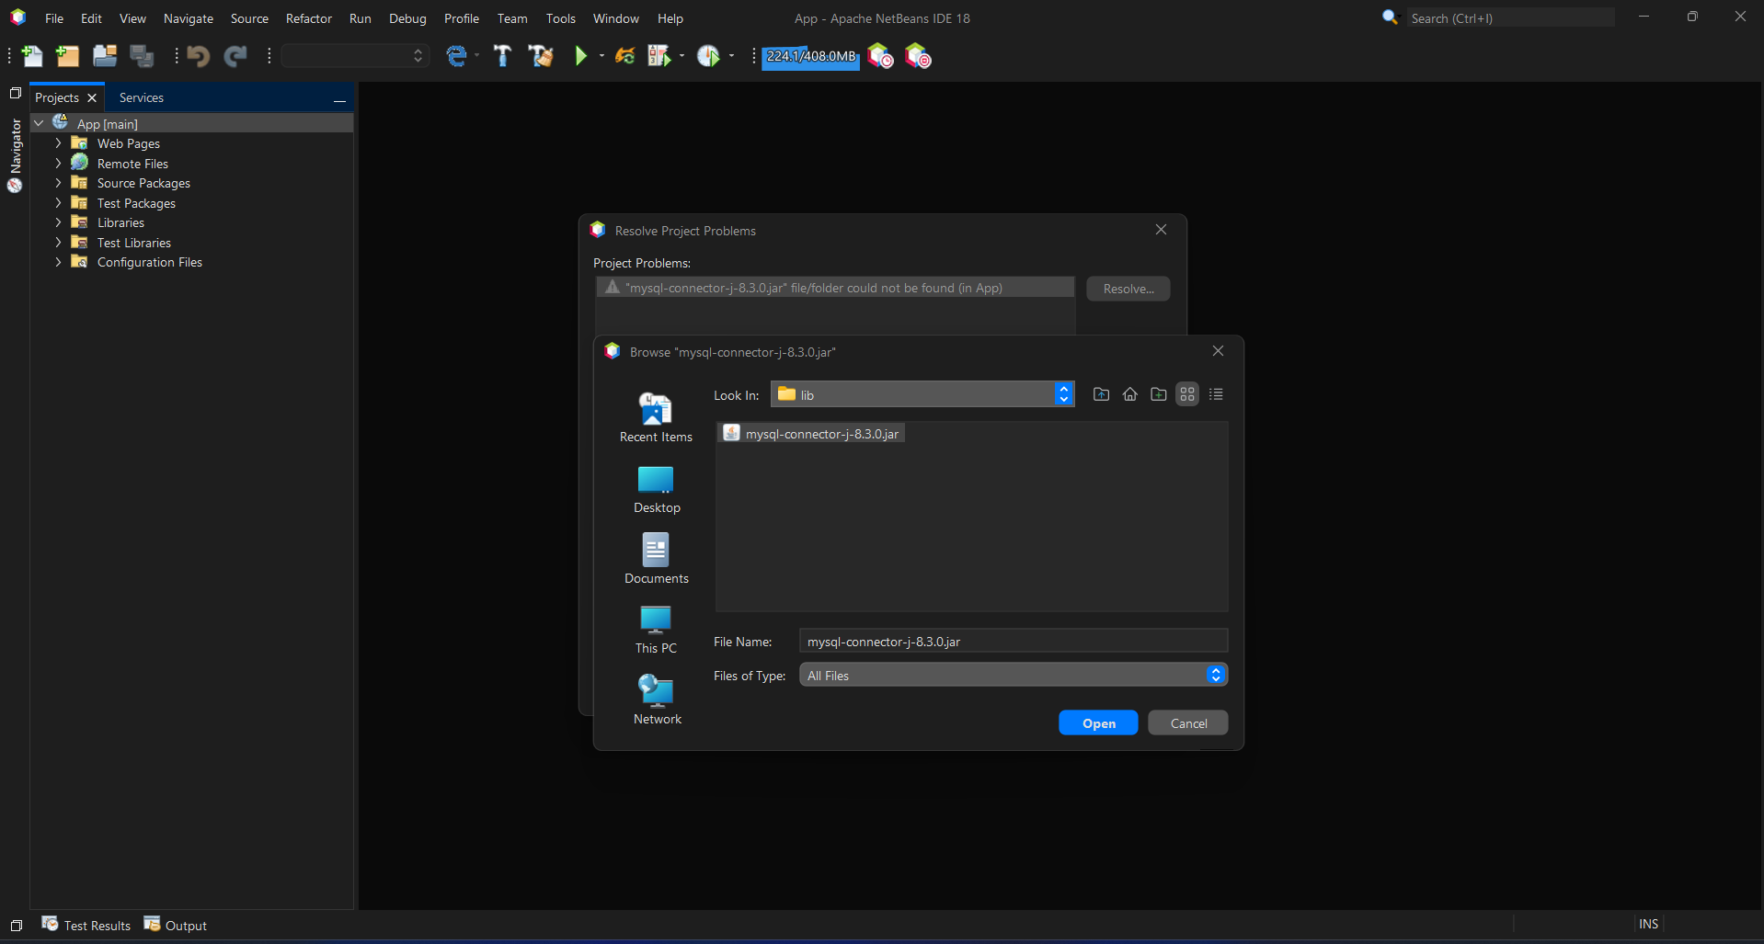Click the Clean and Build icon
This screenshot has height=944, width=1764.
pos(541,56)
